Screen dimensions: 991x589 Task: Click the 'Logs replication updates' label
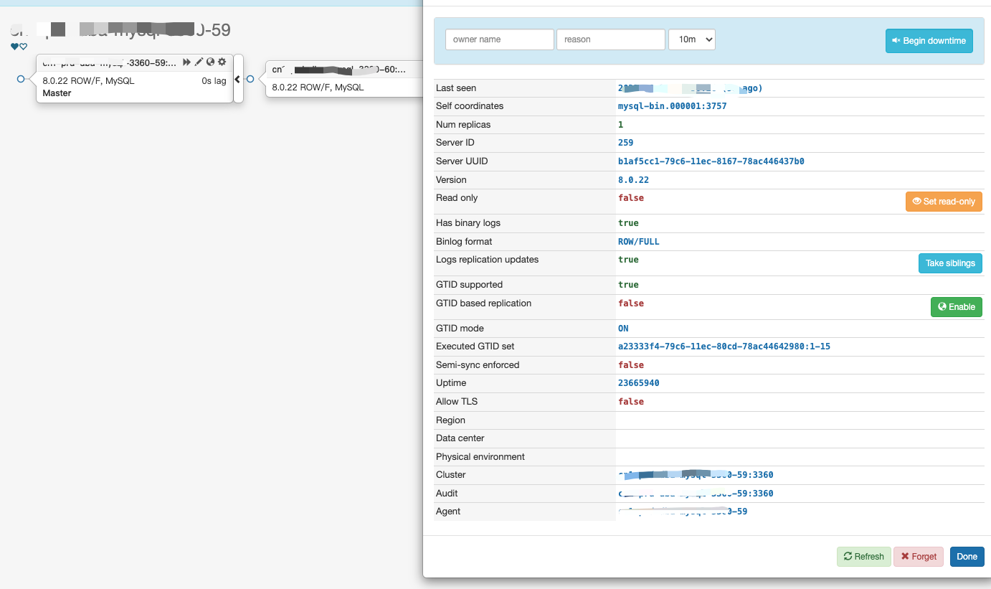coord(487,260)
